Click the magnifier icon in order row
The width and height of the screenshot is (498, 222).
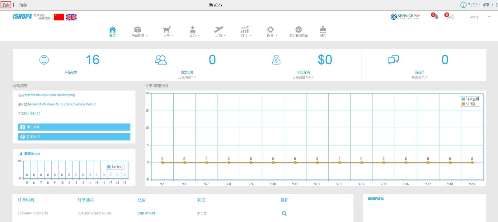point(284,213)
